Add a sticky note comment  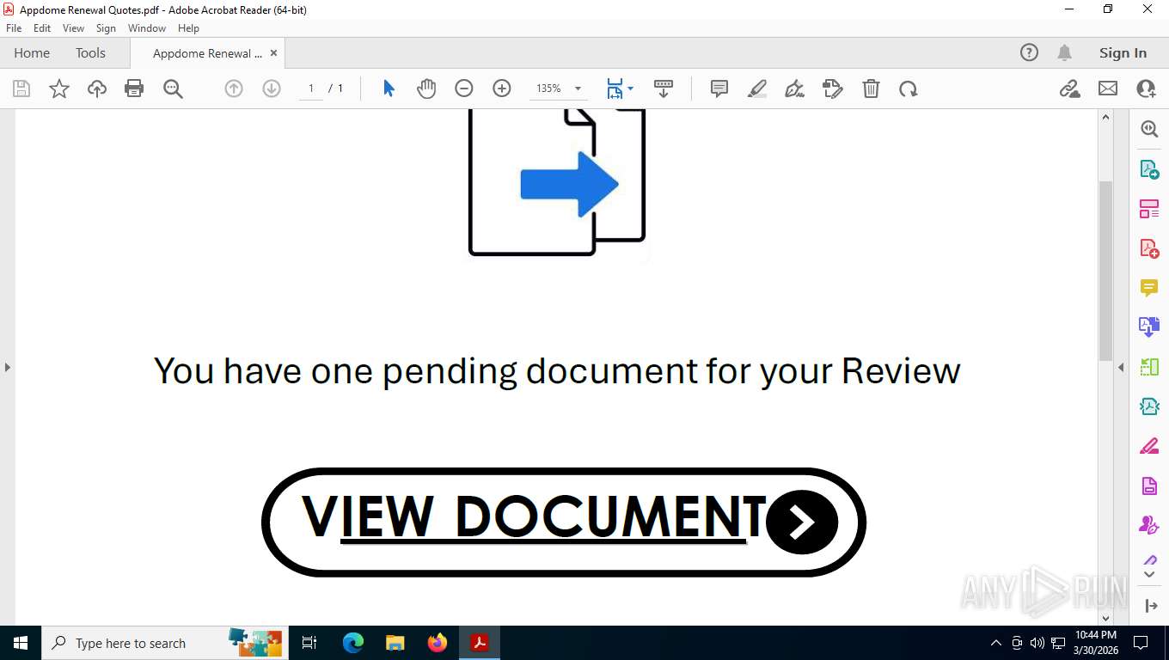click(719, 89)
